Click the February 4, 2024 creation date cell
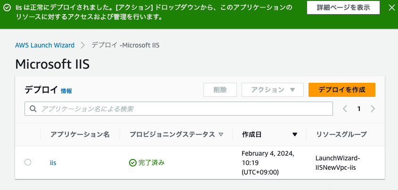The image size is (398, 190). click(268, 163)
